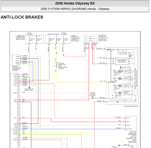This screenshot has height=148, width=151.
Task: Click the junction connector symbol on the YEL wire
Action: [x=56, y=65]
